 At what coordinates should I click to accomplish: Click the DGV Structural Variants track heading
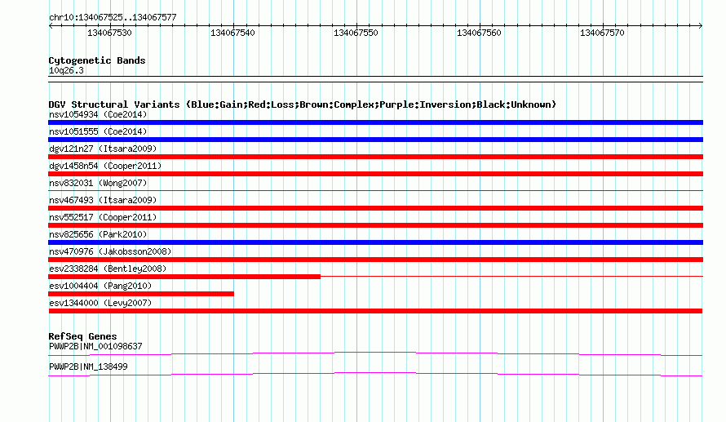[303, 104]
